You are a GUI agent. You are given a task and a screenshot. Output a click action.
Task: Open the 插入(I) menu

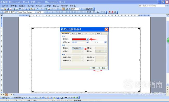30,6
